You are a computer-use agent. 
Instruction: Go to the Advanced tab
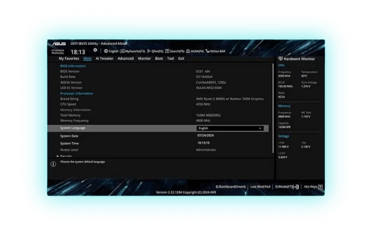tap(125, 59)
